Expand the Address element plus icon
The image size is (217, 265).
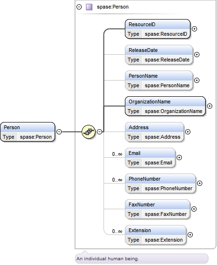point(188,132)
